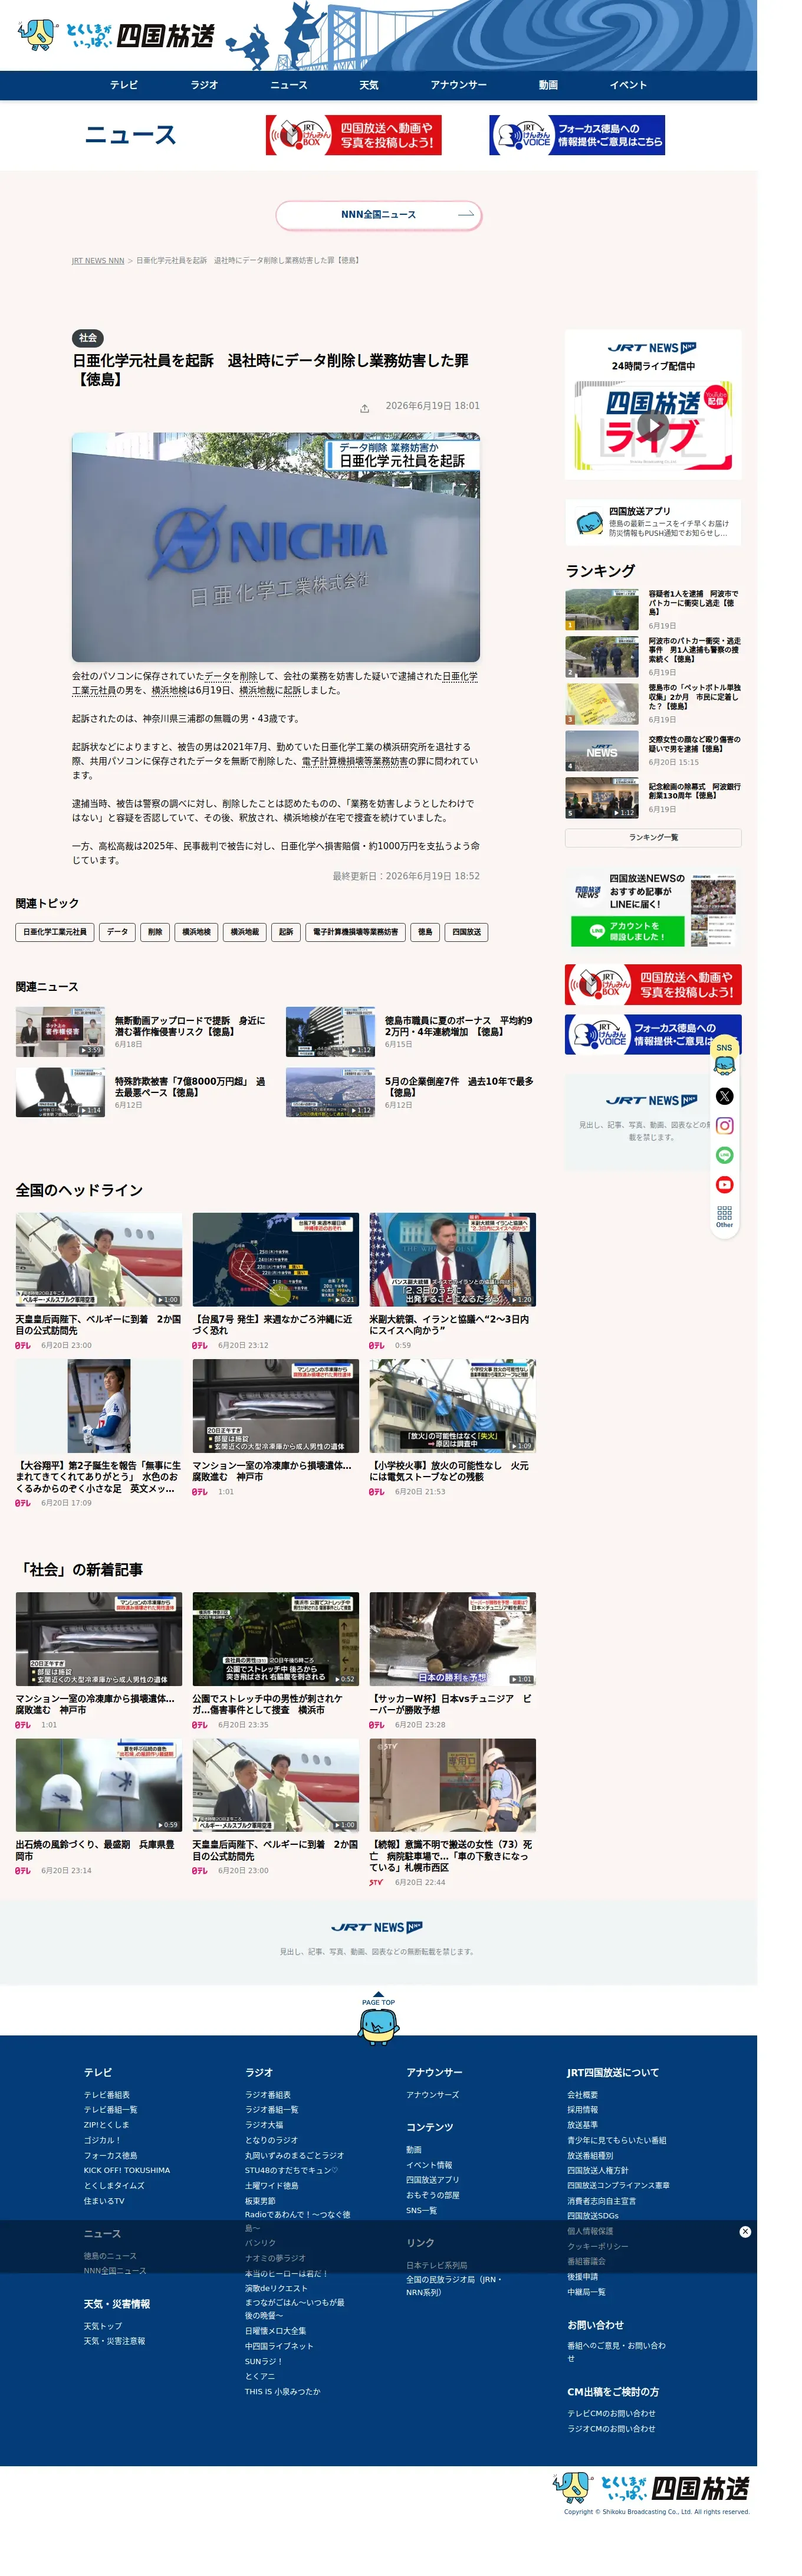Open the LINE icon in SNS panel

pos(724,1155)
